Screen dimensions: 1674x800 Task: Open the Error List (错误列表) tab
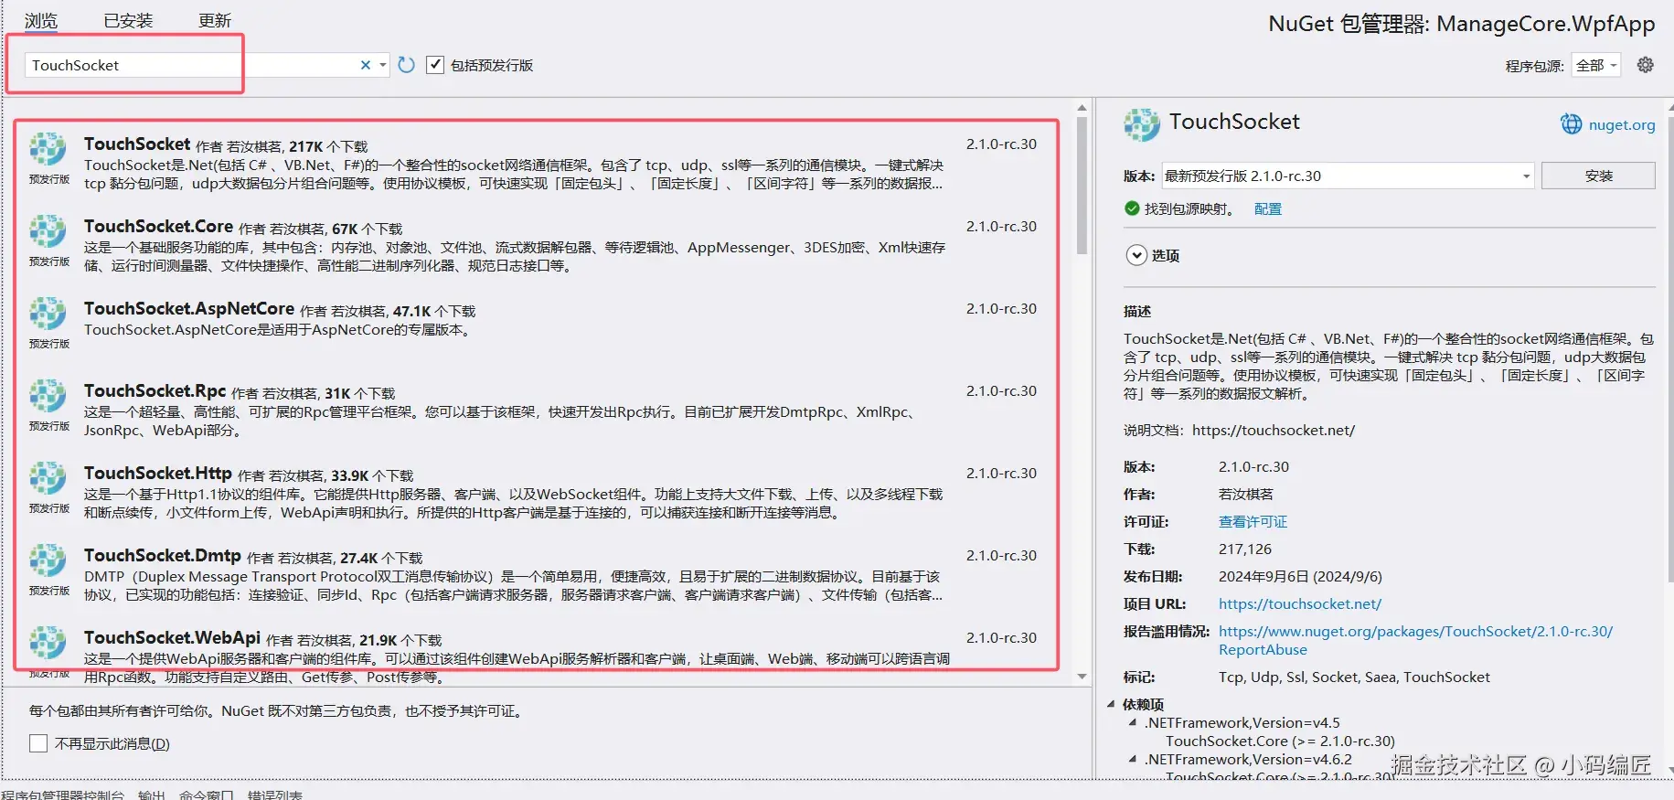(x=274, y=795)
